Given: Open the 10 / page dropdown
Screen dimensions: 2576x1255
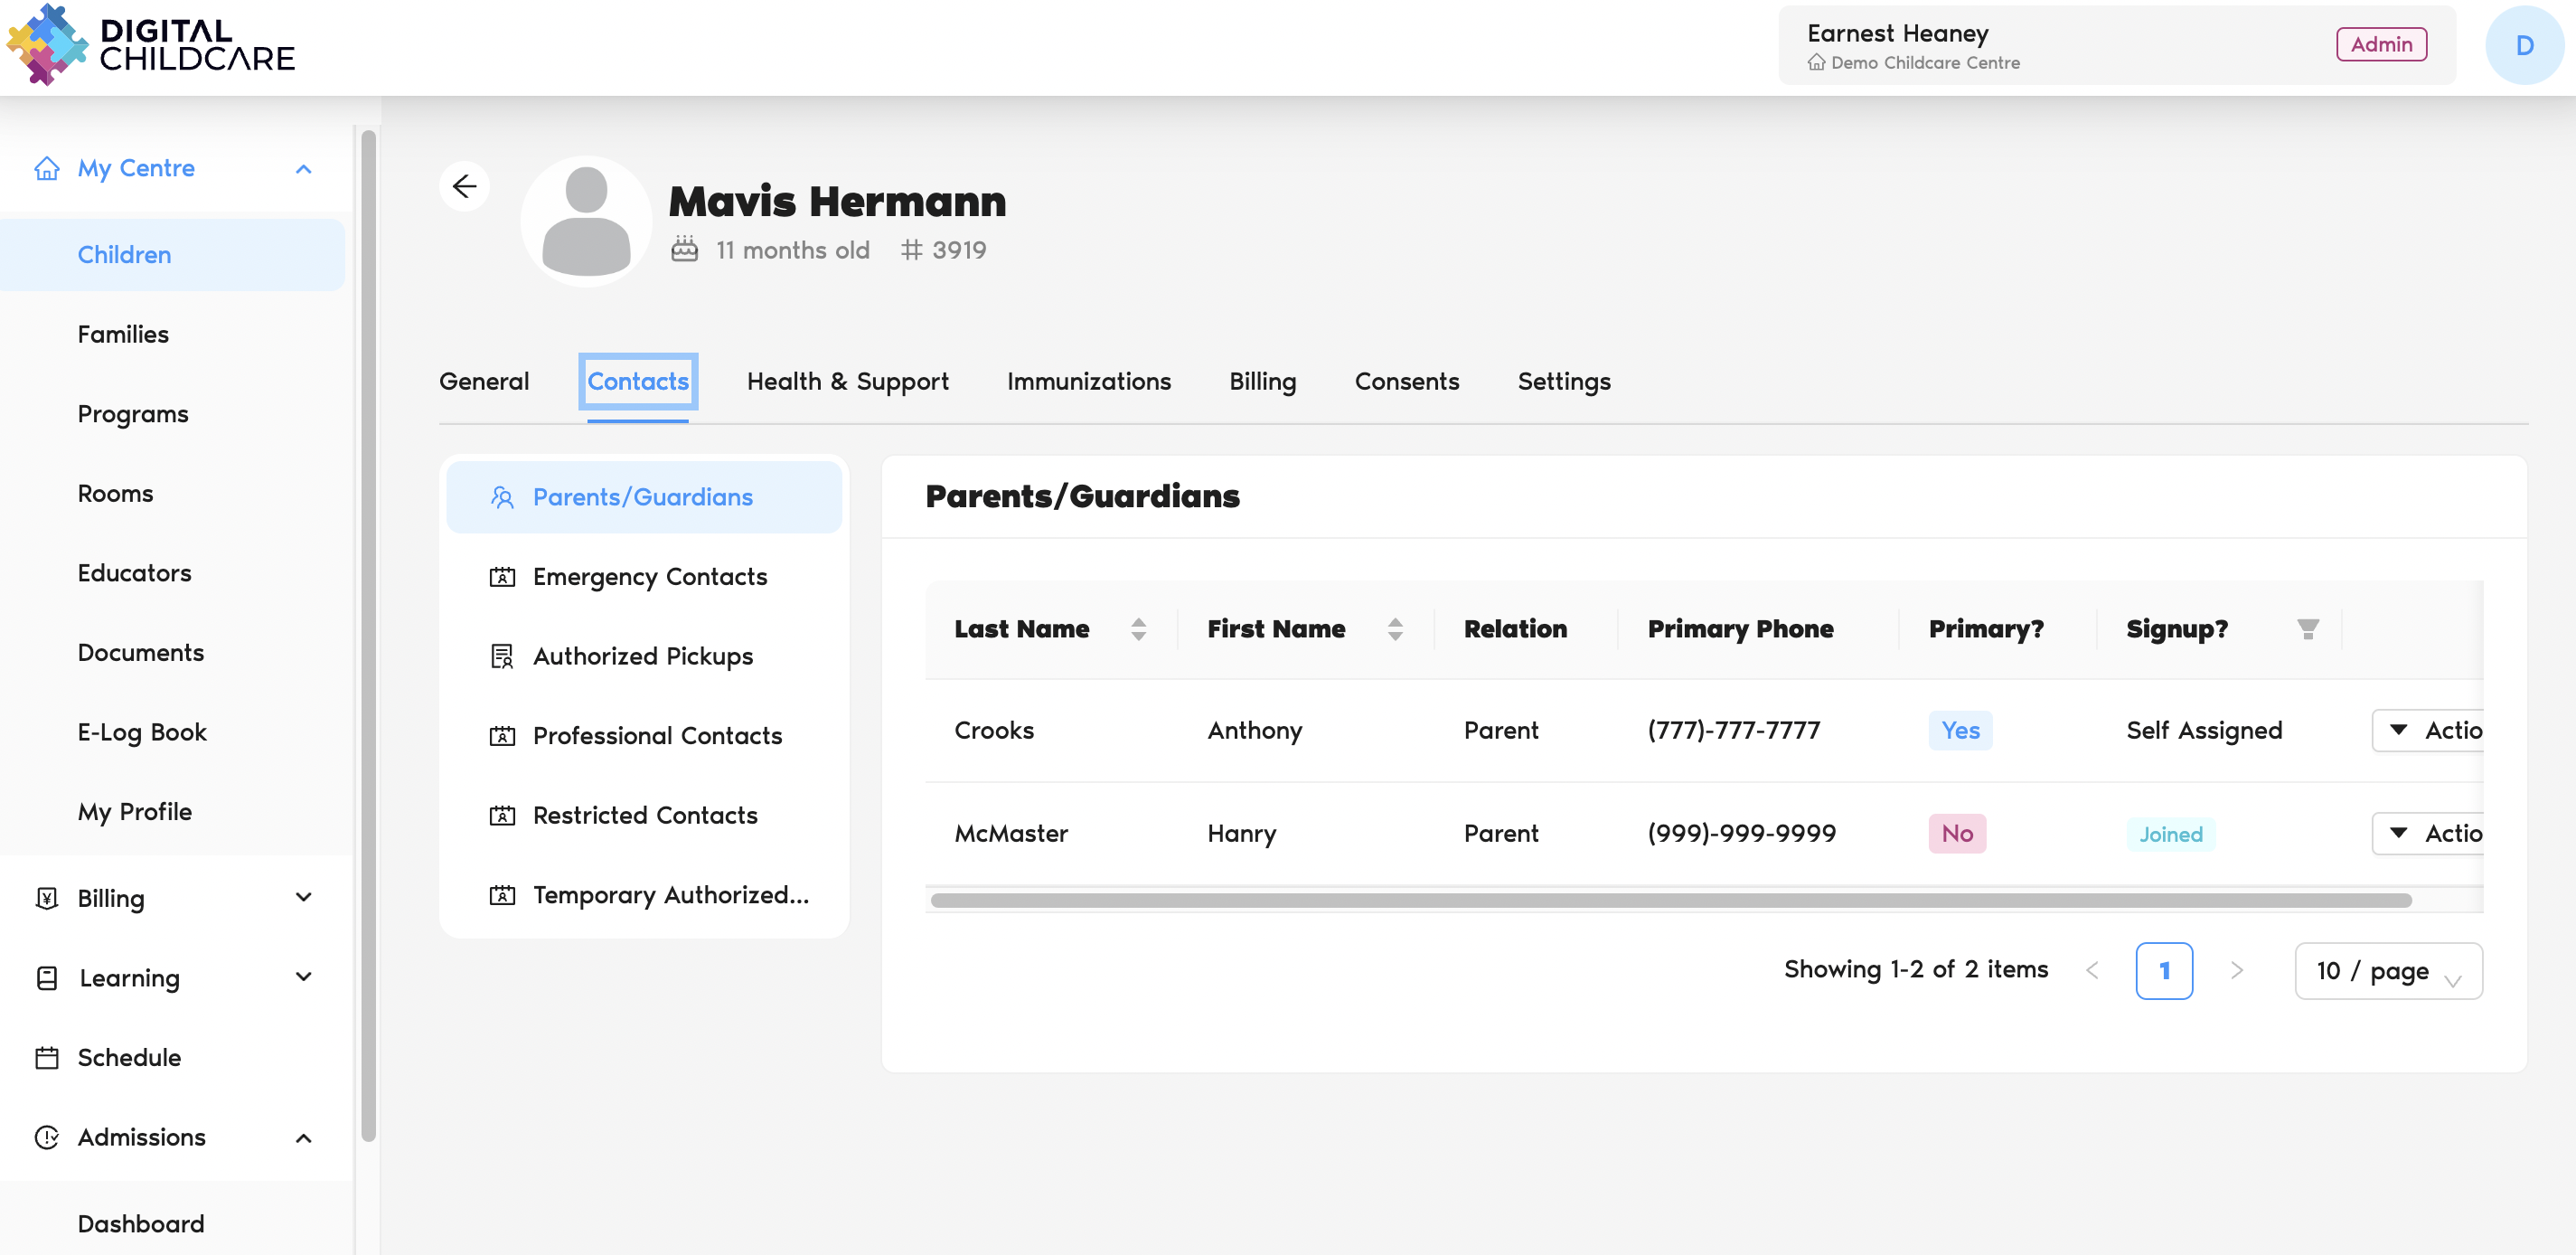Looking at the screenshot, I should pyautogui.click(x=2387, y=970).
